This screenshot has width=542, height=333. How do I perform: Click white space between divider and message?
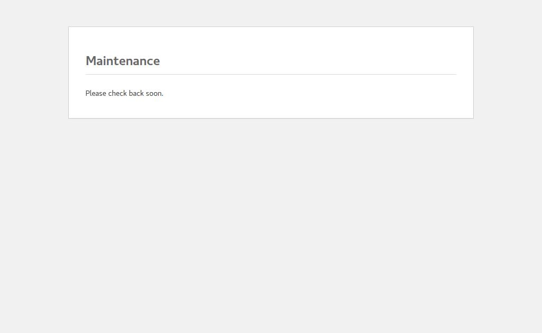pos(271,82)
